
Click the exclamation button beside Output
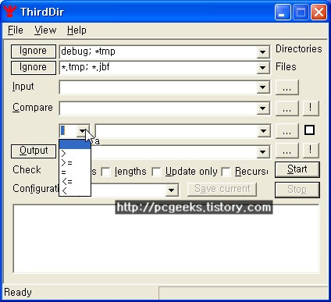(x=311, y=151)
